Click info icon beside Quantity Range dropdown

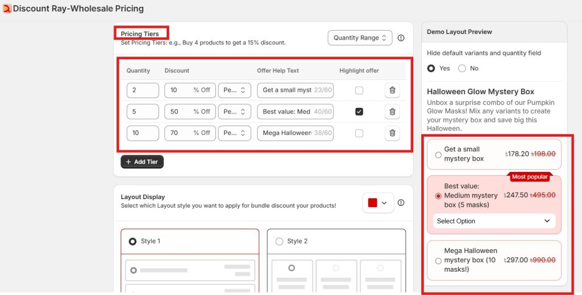401,38
